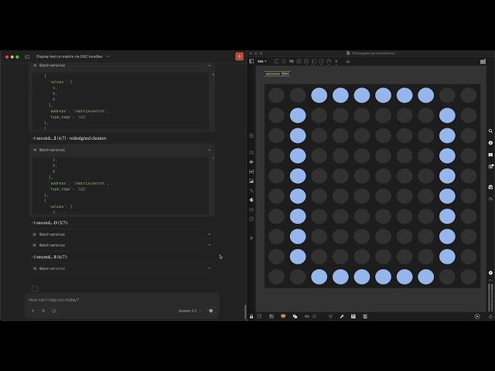Viewport: 495px width, 371px height.
Task: Toggle the unlit top-left corner matrix cell
Action: (x=277, y=95)
